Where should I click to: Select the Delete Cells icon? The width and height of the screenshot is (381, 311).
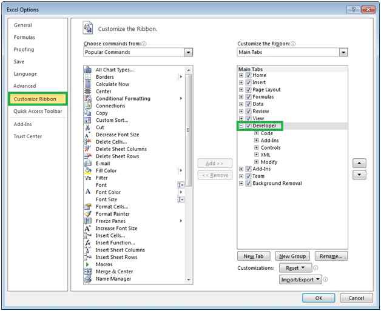pos(88,142)
